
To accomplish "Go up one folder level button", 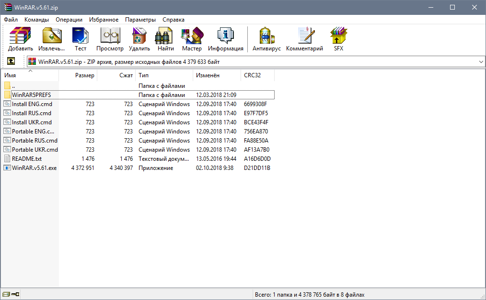I will [x=11, y=61].
